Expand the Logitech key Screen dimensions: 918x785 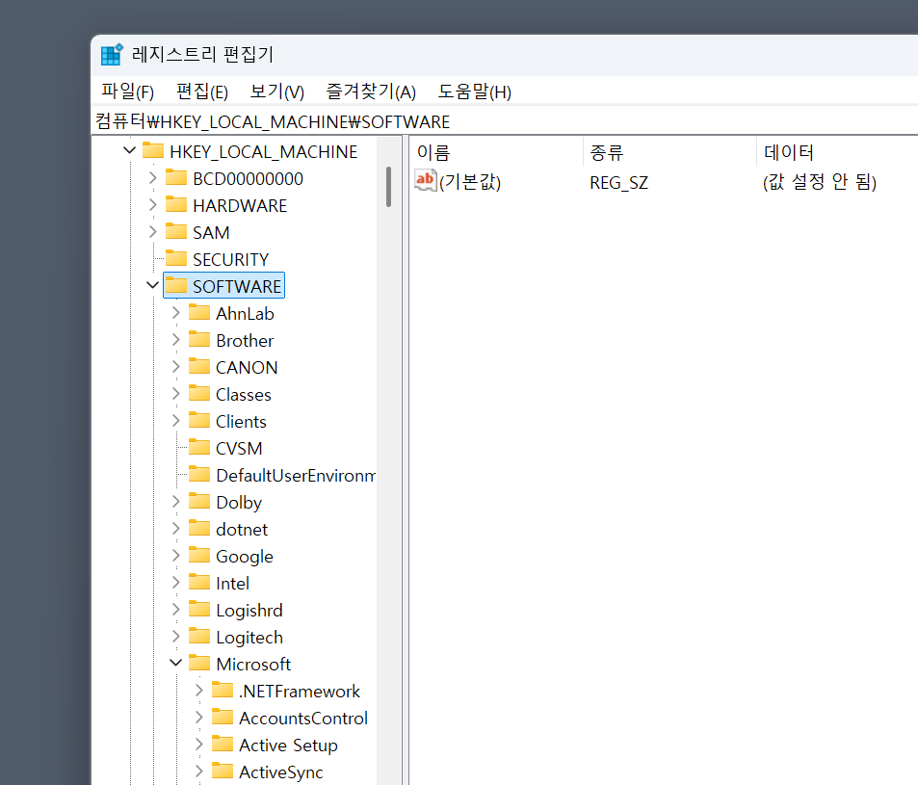(175, 637)
